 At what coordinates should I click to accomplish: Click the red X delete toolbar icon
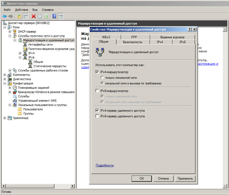(x=33, y=16)
